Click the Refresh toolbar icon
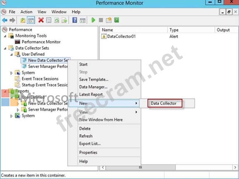239x179 pixels. [57, 20]
